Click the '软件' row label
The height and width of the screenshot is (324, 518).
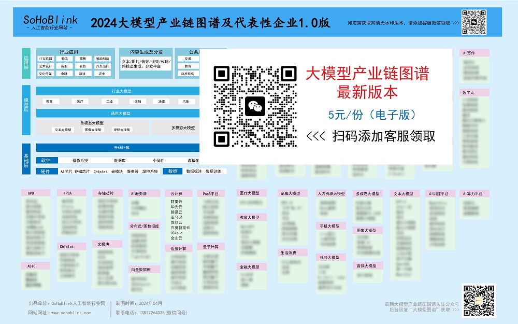coord(47,160)
